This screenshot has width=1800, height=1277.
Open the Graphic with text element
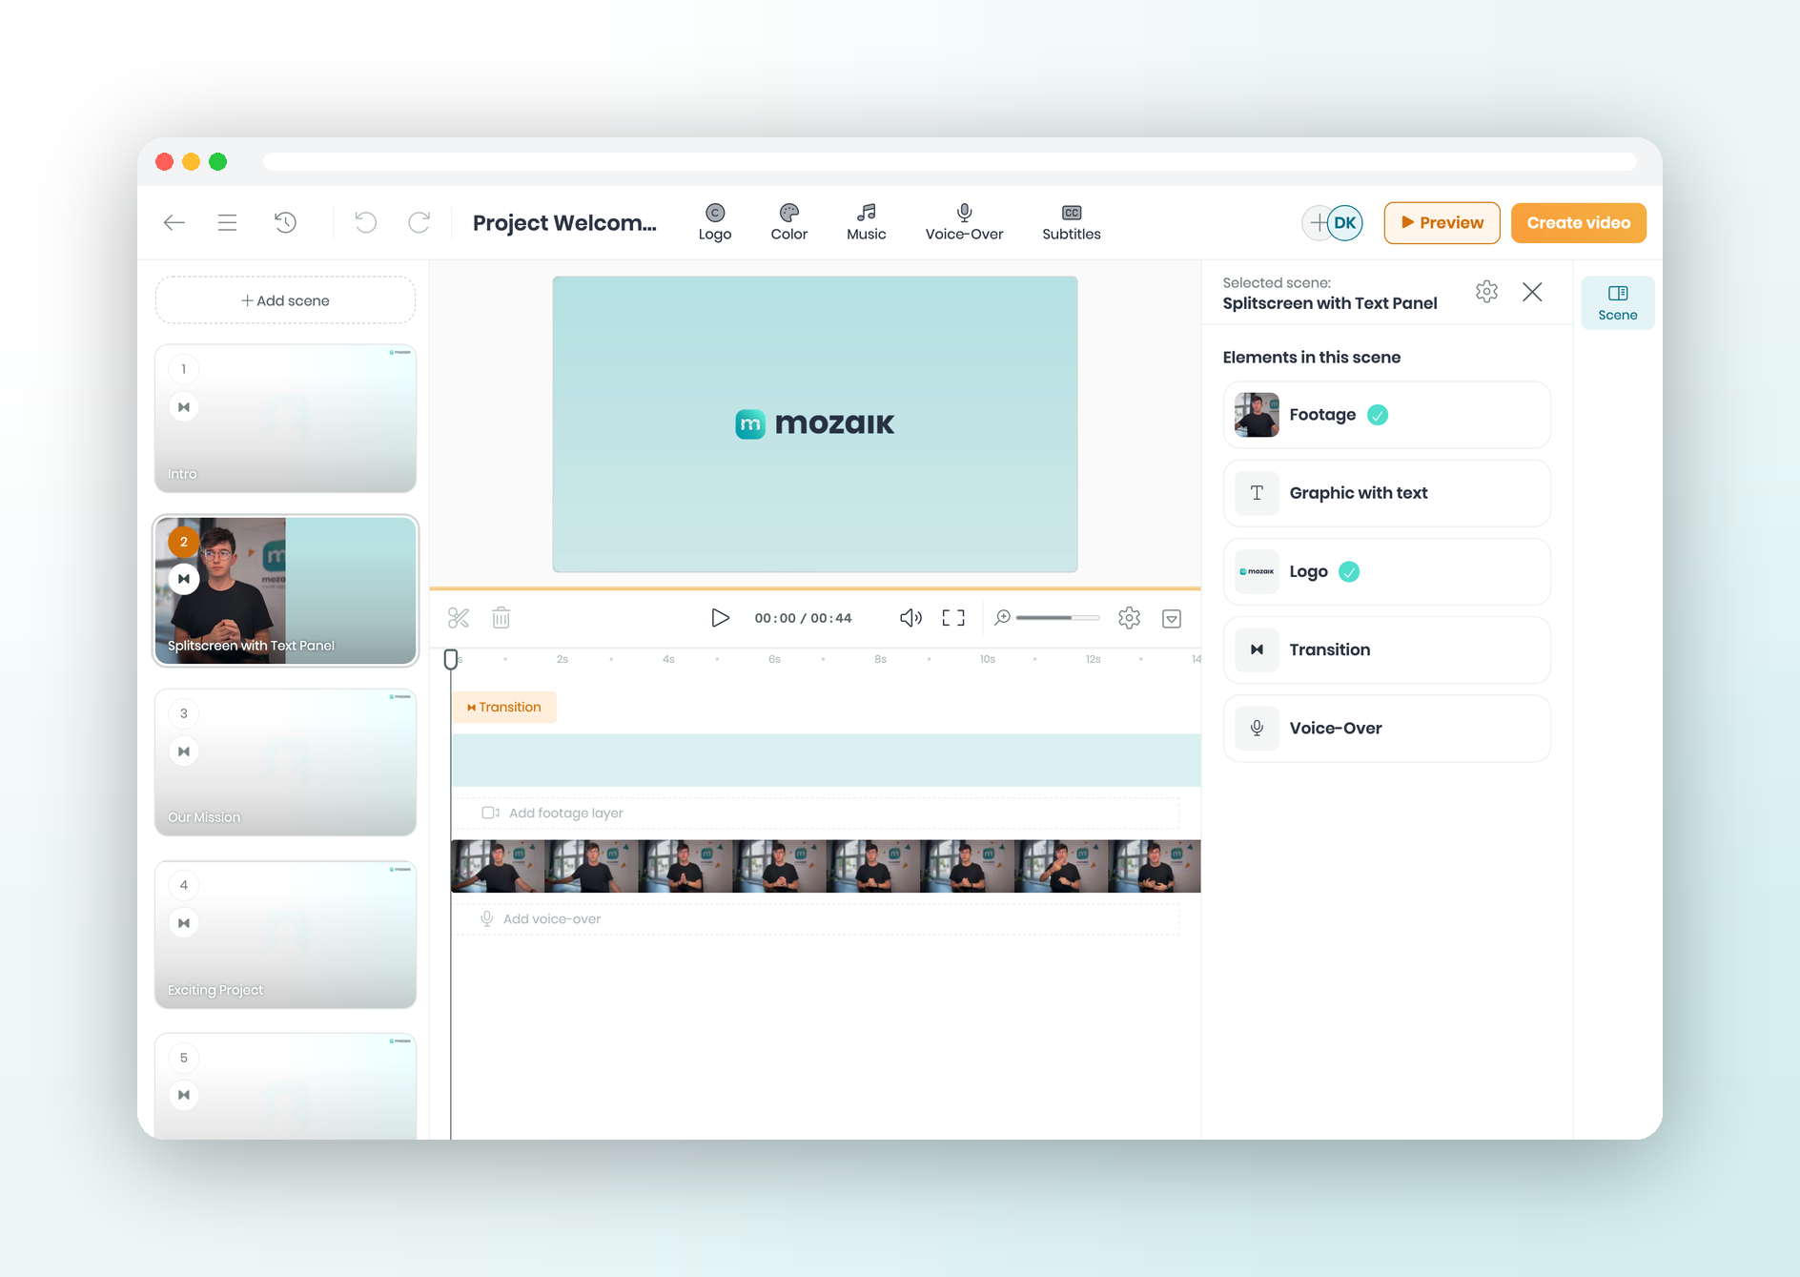[1387, 493]
